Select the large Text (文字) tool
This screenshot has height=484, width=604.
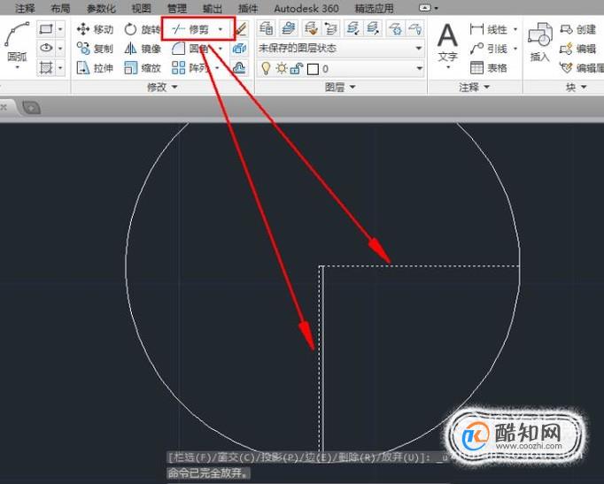(x=447, y=42)
